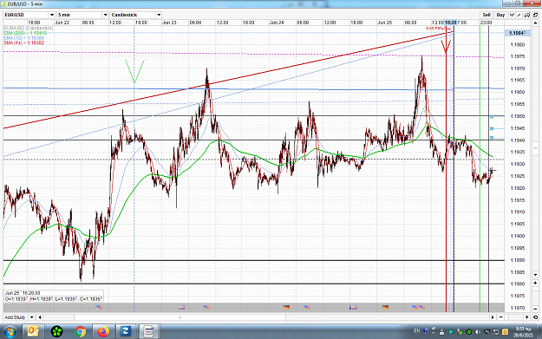Click the crosshair cursor tool icon
542x339 pixels.
click(x=512, y=15)
